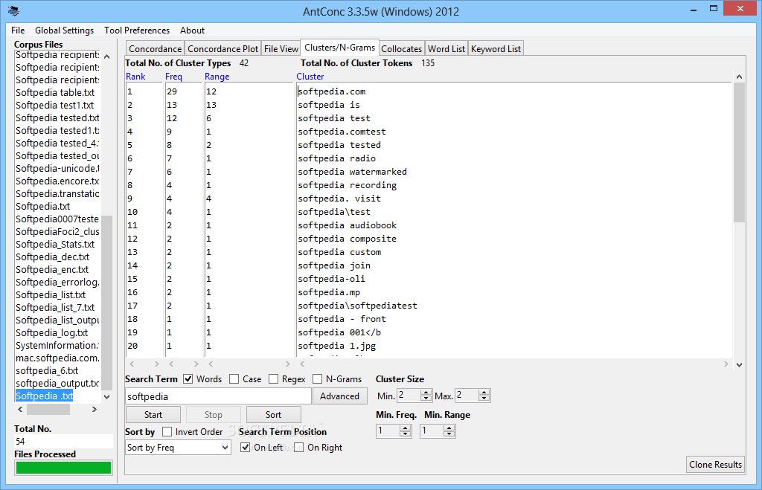Click the Stop button
This screenshot has height=490, width=762.
[x=214, y=415]
